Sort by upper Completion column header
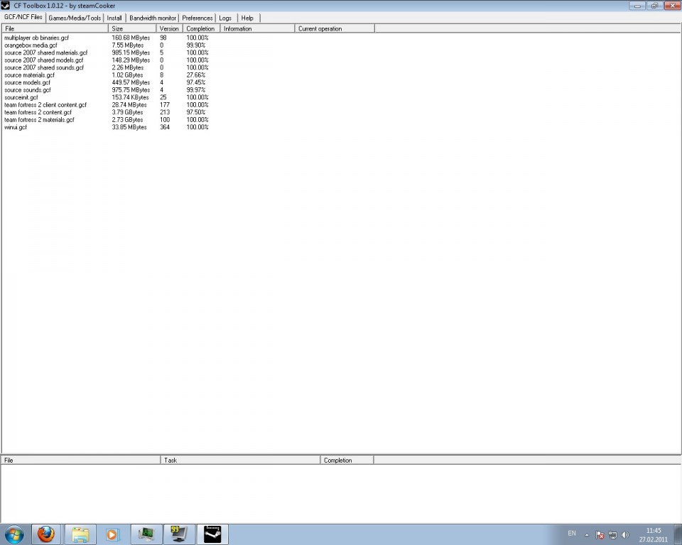This screenshot has height=545, width=682. click(201, 28)
